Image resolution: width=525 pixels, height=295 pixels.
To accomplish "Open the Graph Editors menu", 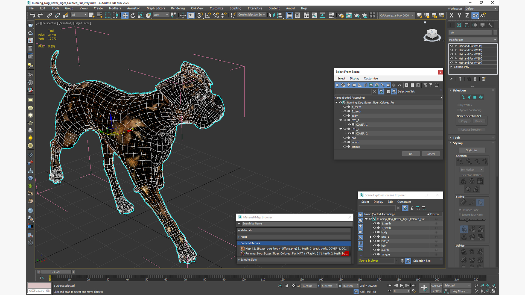I will pos(156,8).
